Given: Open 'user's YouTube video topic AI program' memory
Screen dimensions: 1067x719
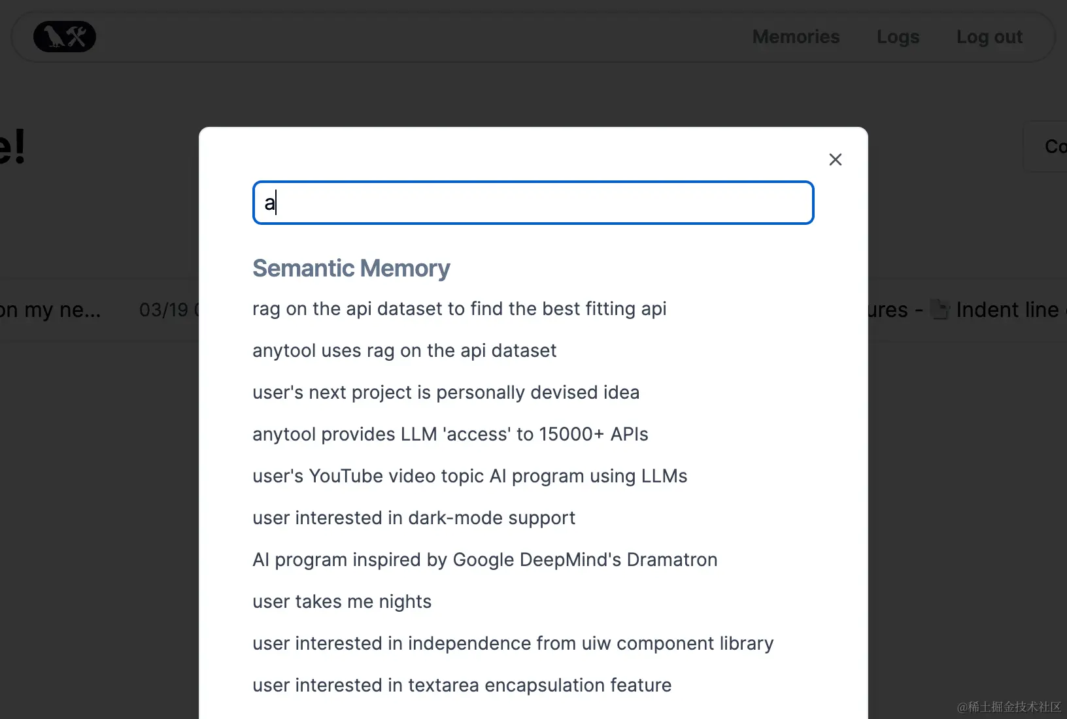Looking at the screenshot, I should (x=469, y=476).
